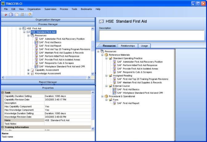Collapse the HSE Standard First Aid node
This screenshot has height=142, width=207.
coord(24,32)
